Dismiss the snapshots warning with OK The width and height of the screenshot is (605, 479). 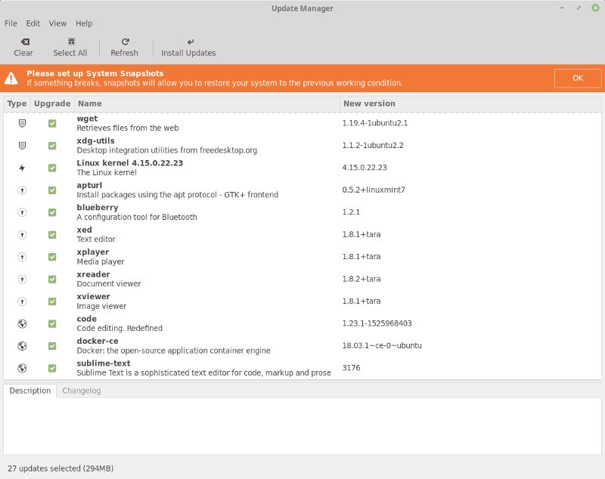click(577, 78)
